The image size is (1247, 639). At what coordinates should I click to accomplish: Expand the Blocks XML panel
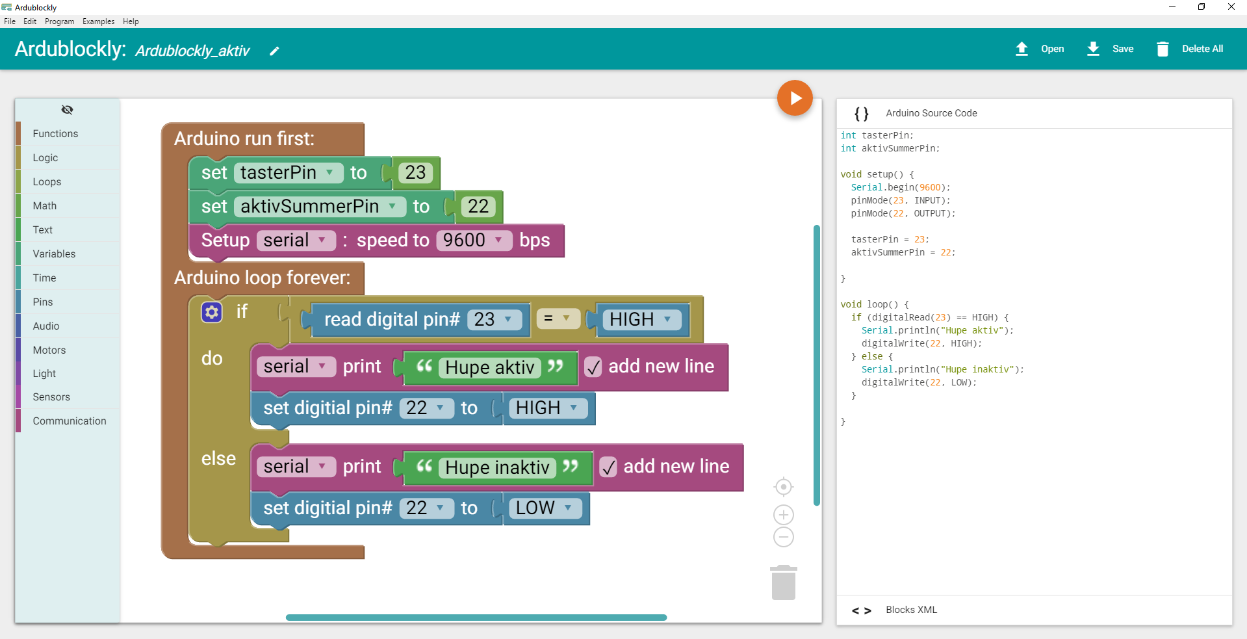[910, 610]
